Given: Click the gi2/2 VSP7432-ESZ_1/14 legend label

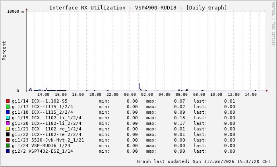Looking at the screenshot, I should 42,151.
